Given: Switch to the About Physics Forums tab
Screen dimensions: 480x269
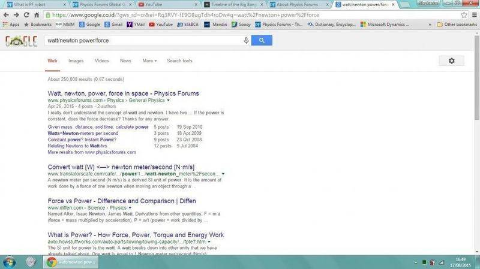Looking at the screenshot, I should [x=299, y=5].
